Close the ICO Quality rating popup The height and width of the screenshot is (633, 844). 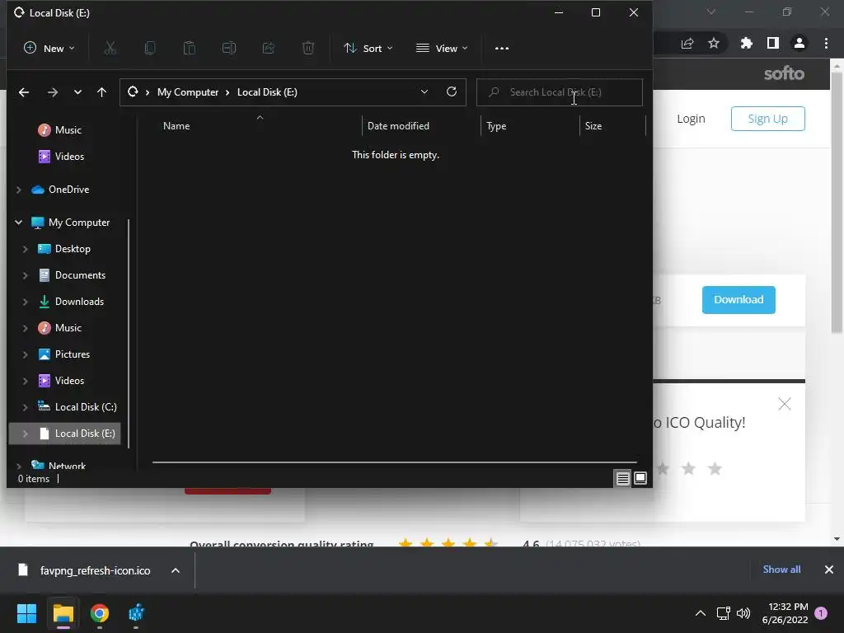[x=785, y=404]
